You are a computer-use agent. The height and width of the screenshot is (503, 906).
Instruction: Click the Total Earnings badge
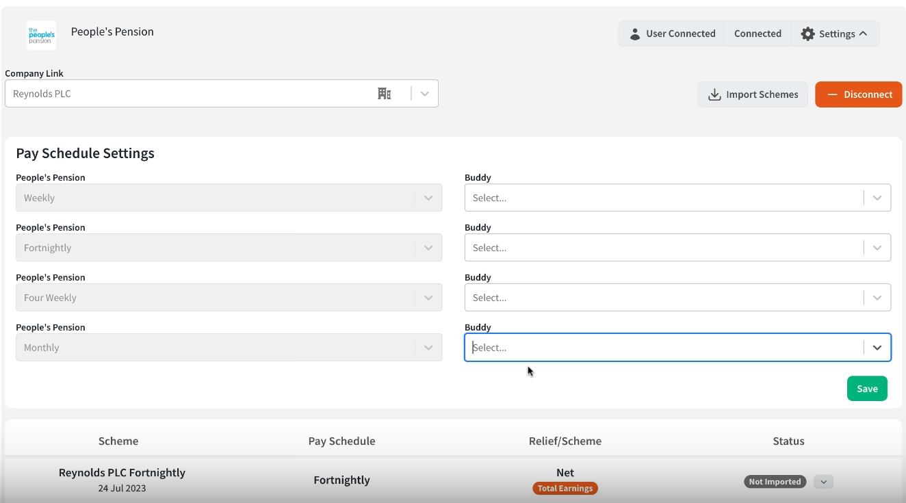point(565,489)
